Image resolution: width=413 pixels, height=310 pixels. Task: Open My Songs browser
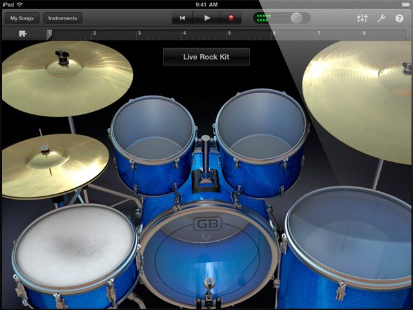point(22,18)
